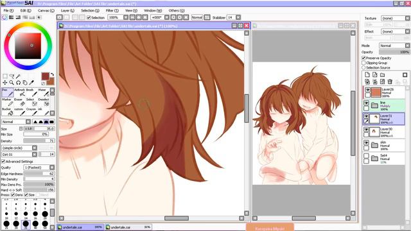Activate the rotate view tool
This screenshot has width=411, height=231.
pos(18,83)
